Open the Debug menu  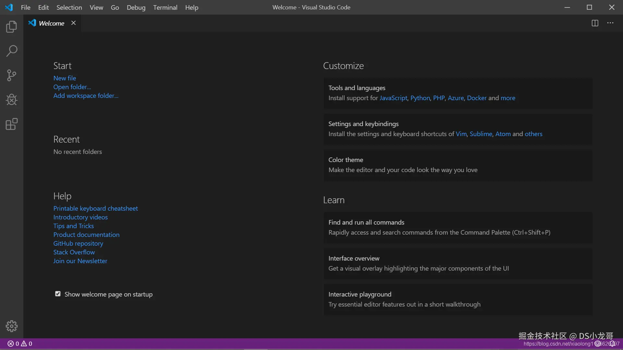[x=136, y=7]
